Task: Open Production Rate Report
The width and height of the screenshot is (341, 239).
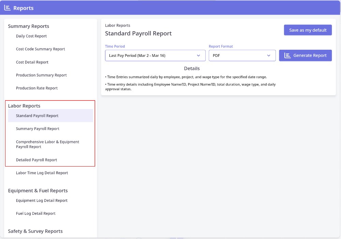Action: [37, 88]
